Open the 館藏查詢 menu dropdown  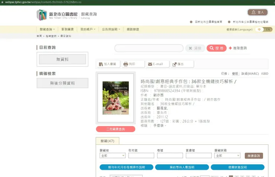[47, 29]
